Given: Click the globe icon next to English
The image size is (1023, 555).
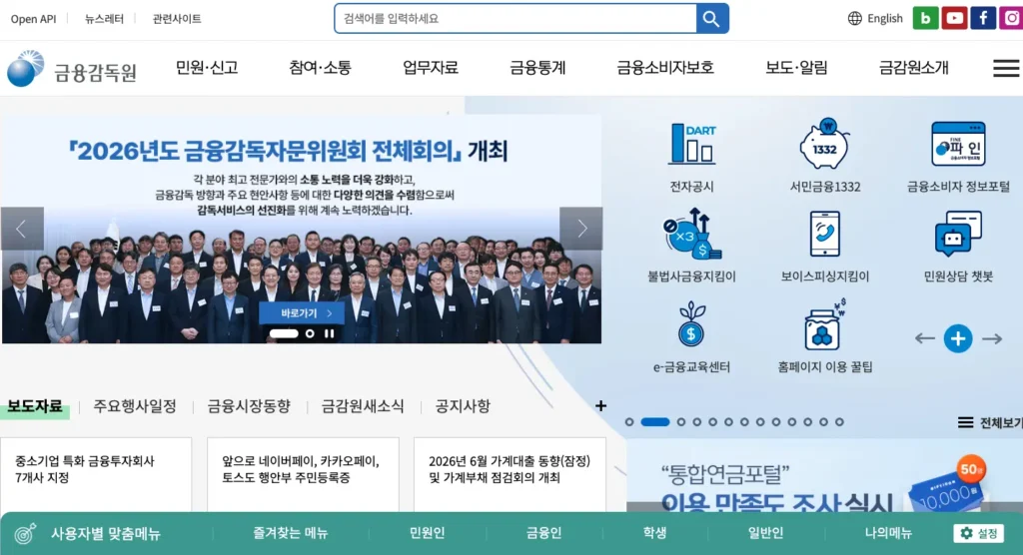Looking at the screenshot, I should coord(855,18).
